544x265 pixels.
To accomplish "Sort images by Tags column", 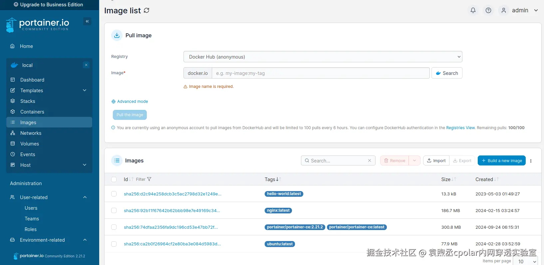I will pos(273,179).
